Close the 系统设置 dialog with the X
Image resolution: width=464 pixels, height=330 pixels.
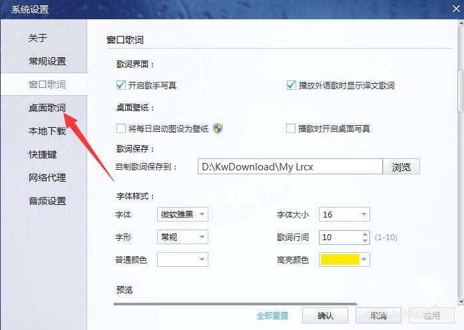456,9
